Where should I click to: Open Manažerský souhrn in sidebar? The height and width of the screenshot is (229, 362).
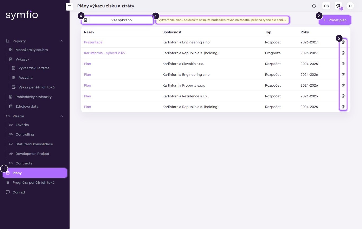point(31,50)
